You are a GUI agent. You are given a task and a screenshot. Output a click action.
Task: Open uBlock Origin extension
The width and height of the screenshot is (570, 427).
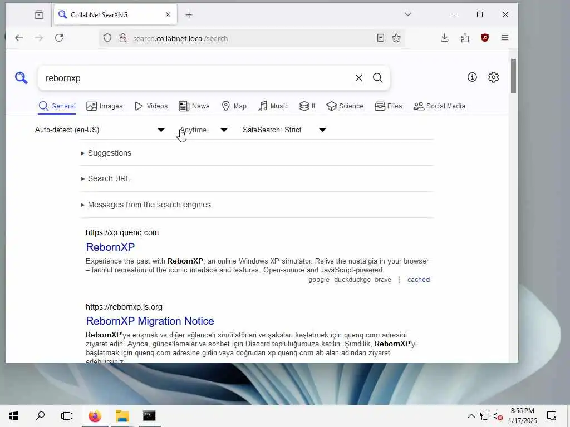(x=485, y=38)
